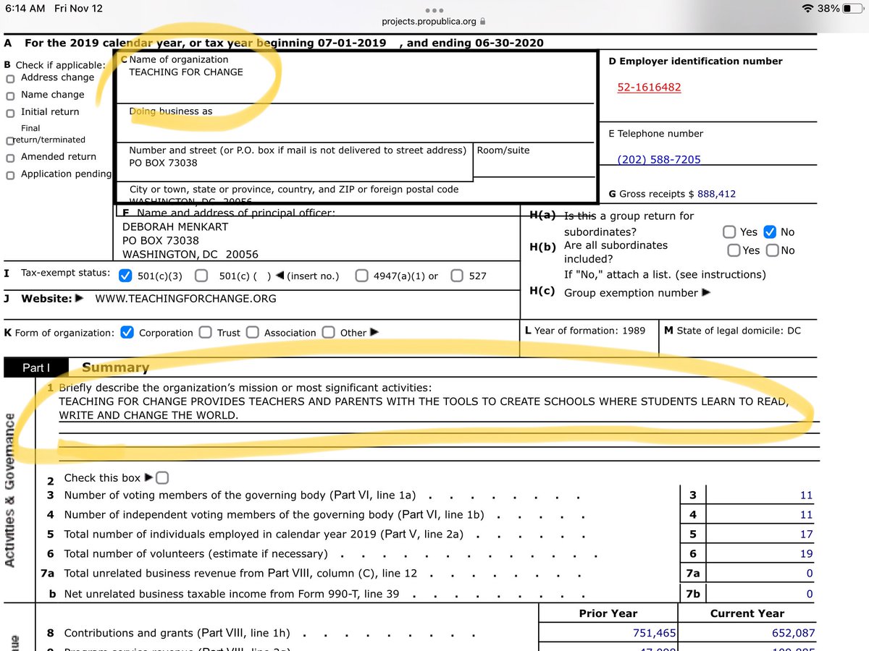Select line 7a unrelated business revenue value 0

(x=810, y=574)
